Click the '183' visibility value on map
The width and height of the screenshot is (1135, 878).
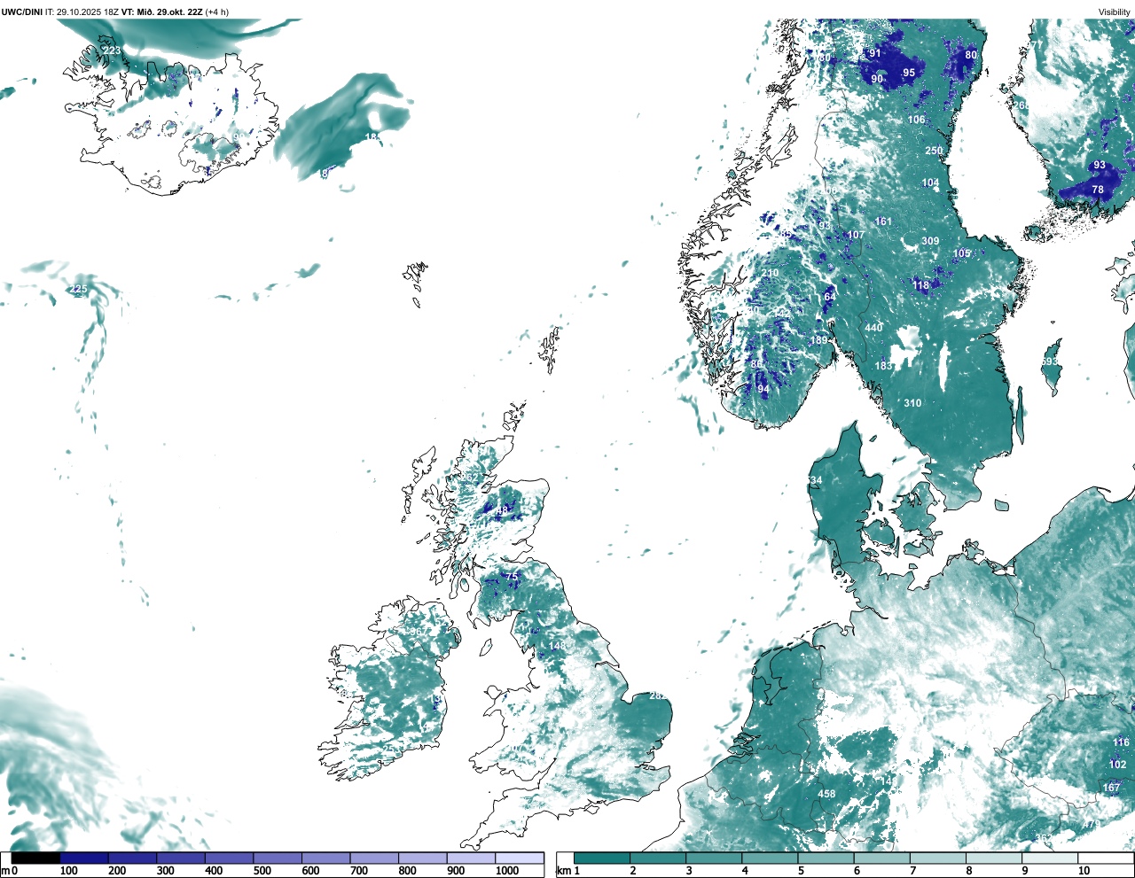pyautogui.click(x=884, y=366)
